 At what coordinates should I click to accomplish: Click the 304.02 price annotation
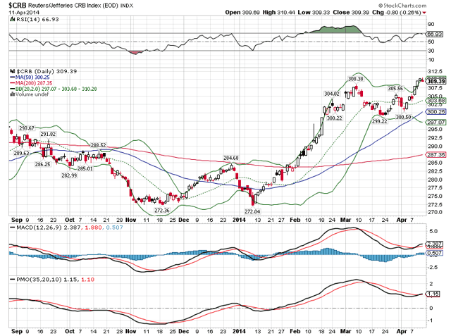332,94
